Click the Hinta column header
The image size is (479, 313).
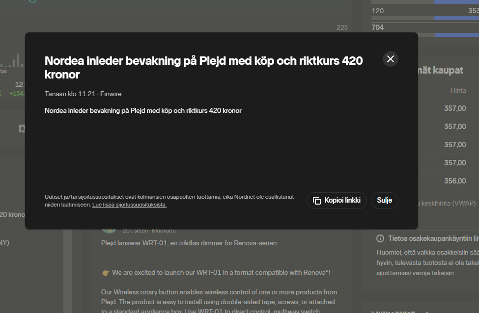pyautogui.click(x=458, y=90)
